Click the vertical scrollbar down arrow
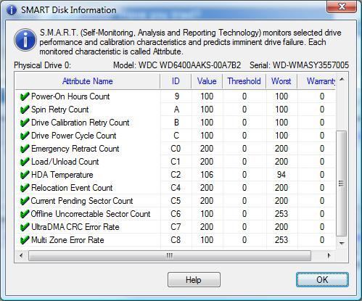362x301 pixels. tap(342, 243)
